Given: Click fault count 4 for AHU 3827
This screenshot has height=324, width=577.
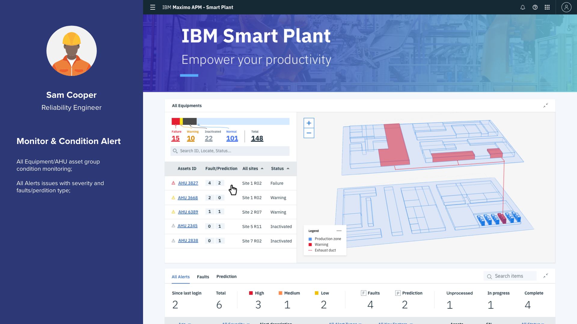Looking at the screenshot, I should pyautogui.click(x=209, y=183).
